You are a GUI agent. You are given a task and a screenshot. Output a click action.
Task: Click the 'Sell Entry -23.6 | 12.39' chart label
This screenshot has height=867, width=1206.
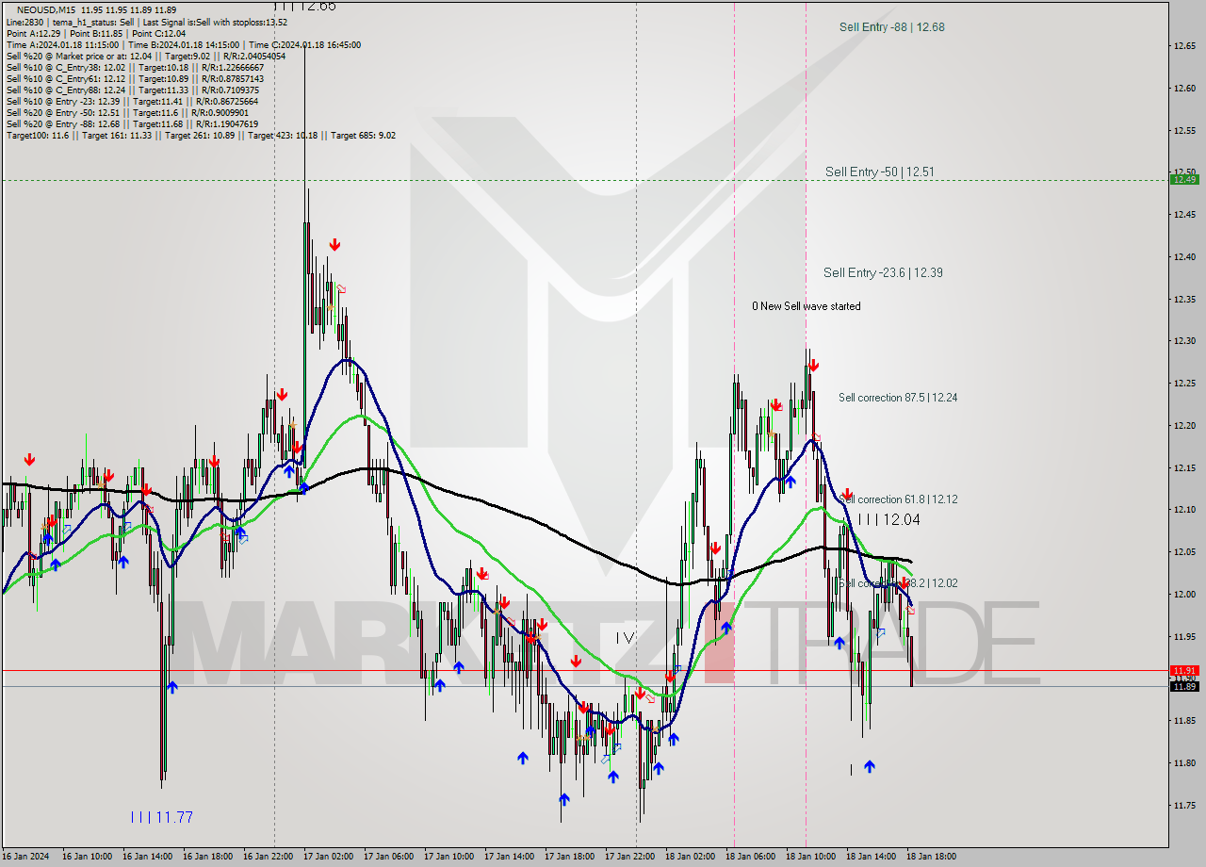tap(883, 272)
